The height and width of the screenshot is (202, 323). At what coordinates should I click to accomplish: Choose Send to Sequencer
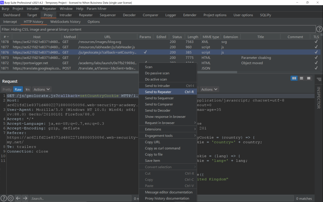tap(168, 98)
